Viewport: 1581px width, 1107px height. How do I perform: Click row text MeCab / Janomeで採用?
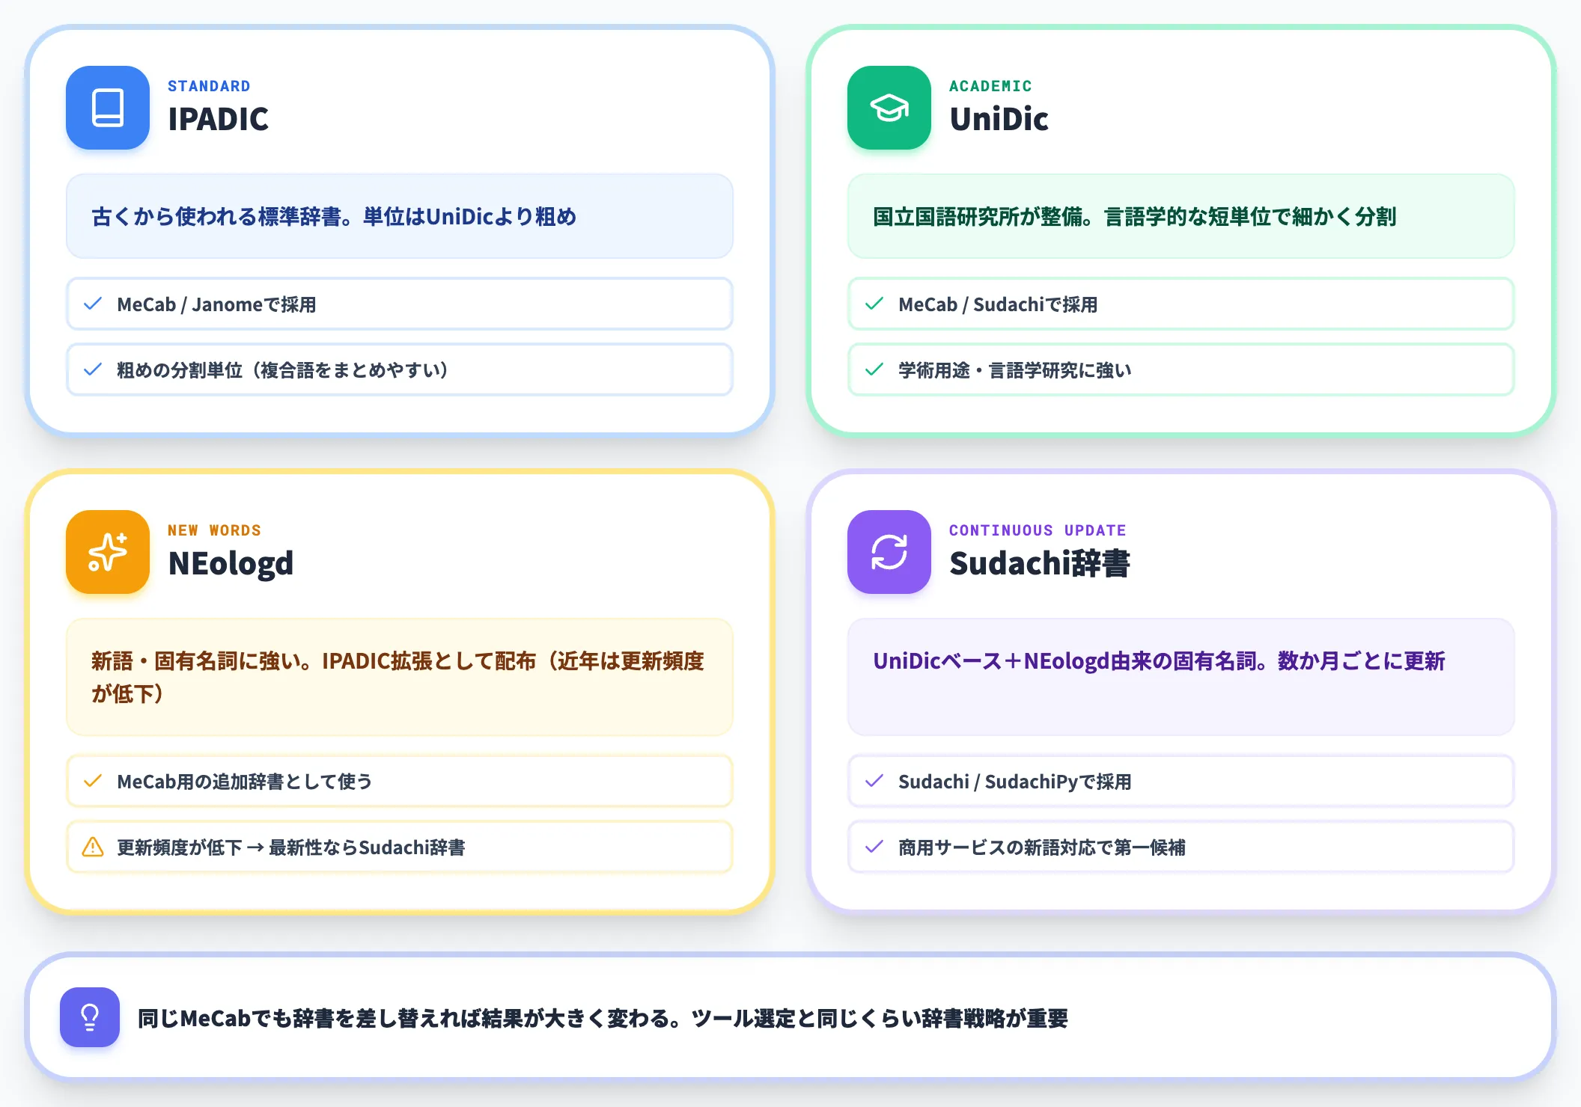pos(216,304)
